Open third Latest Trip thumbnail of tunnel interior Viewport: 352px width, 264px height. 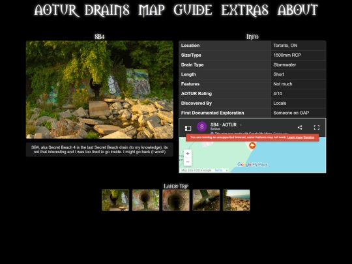click(x=176, y=200)
